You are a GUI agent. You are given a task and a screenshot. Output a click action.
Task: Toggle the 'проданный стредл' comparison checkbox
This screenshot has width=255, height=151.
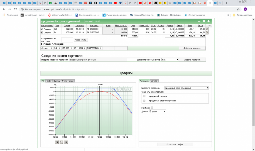click(x=144, y=96)
